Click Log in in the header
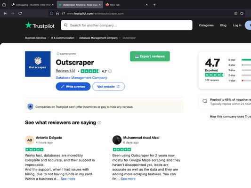Viewport: 251px width, 188px height. tap(237, 25)
